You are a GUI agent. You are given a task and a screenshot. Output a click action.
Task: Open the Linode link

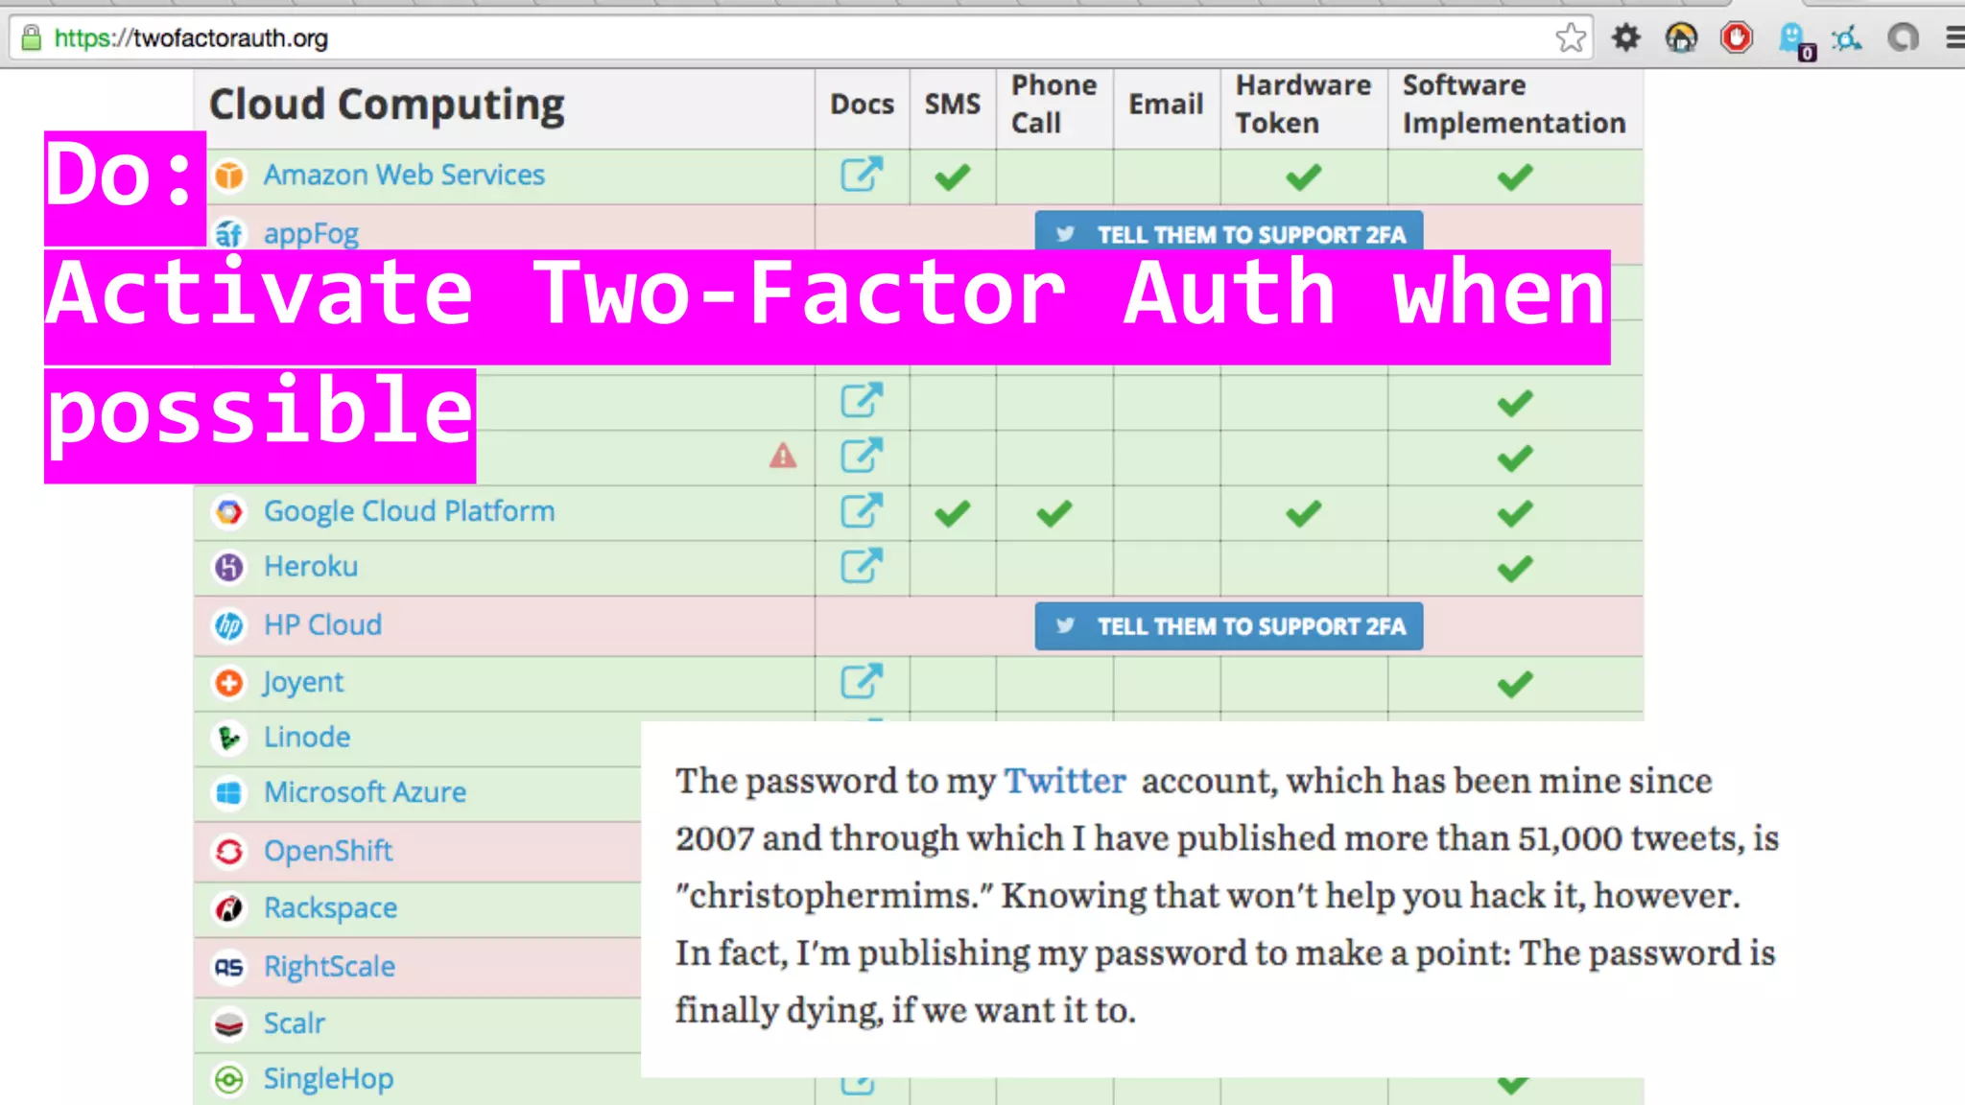[307, 738]
